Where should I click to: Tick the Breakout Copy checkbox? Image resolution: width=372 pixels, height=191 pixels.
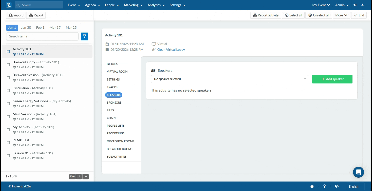point(8,65)
